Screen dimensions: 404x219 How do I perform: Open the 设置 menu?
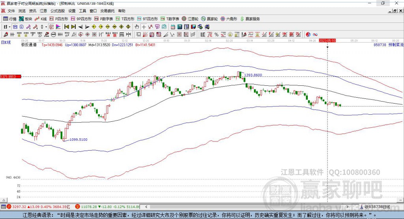click(72, 11)
